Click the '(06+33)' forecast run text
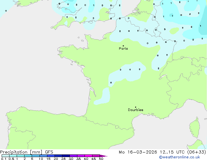 [197, 152]
